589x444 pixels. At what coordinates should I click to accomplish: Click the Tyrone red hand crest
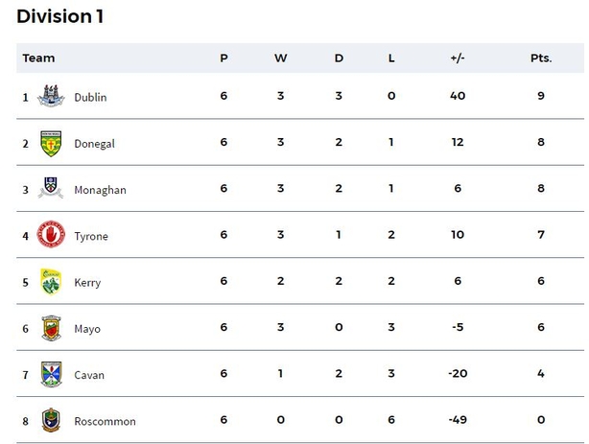(x=51, y=234)
